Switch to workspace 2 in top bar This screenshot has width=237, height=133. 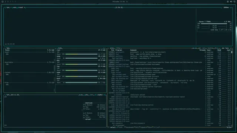(8, 1)
